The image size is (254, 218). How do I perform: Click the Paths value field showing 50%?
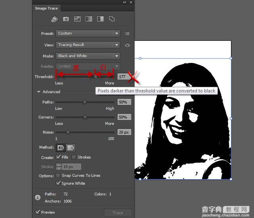click(x=124, y=102)
